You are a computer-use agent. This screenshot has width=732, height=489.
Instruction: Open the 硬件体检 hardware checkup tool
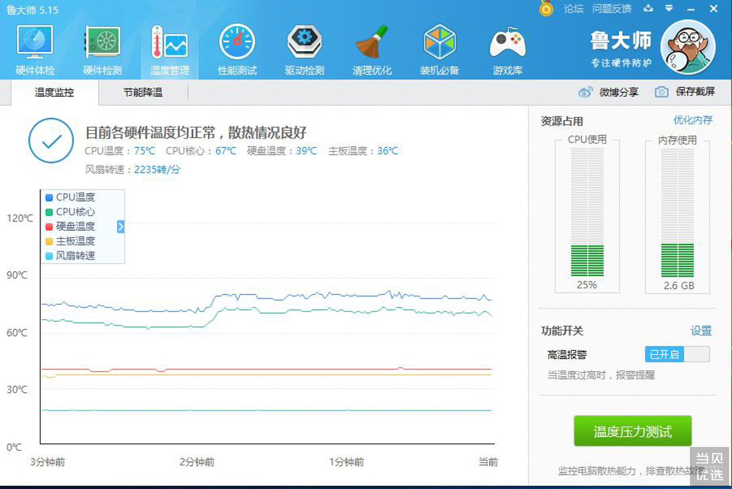[x=34, y=47]
